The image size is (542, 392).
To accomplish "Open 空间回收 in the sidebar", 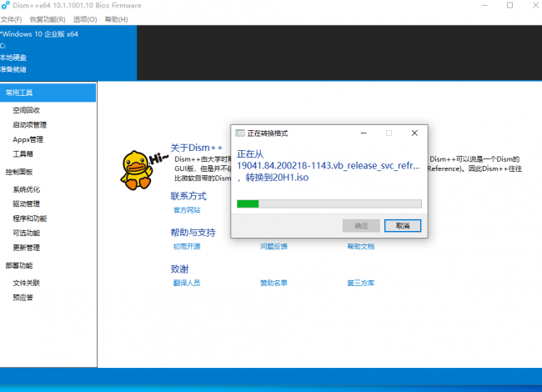I will 27,110.
